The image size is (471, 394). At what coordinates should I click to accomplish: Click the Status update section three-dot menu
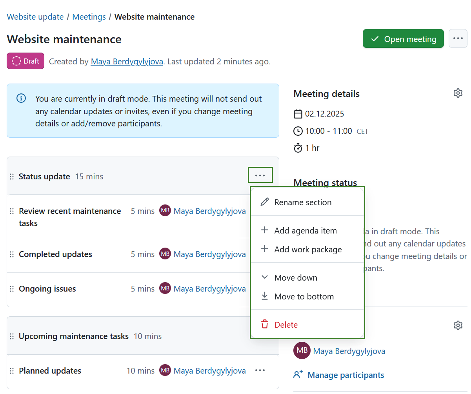(x=260, y=175)
